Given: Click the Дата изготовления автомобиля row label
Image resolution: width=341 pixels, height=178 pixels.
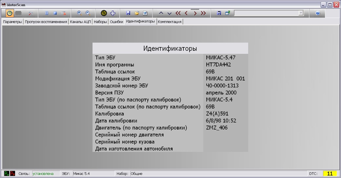Looking at the screenshot, I should [134, 149].
